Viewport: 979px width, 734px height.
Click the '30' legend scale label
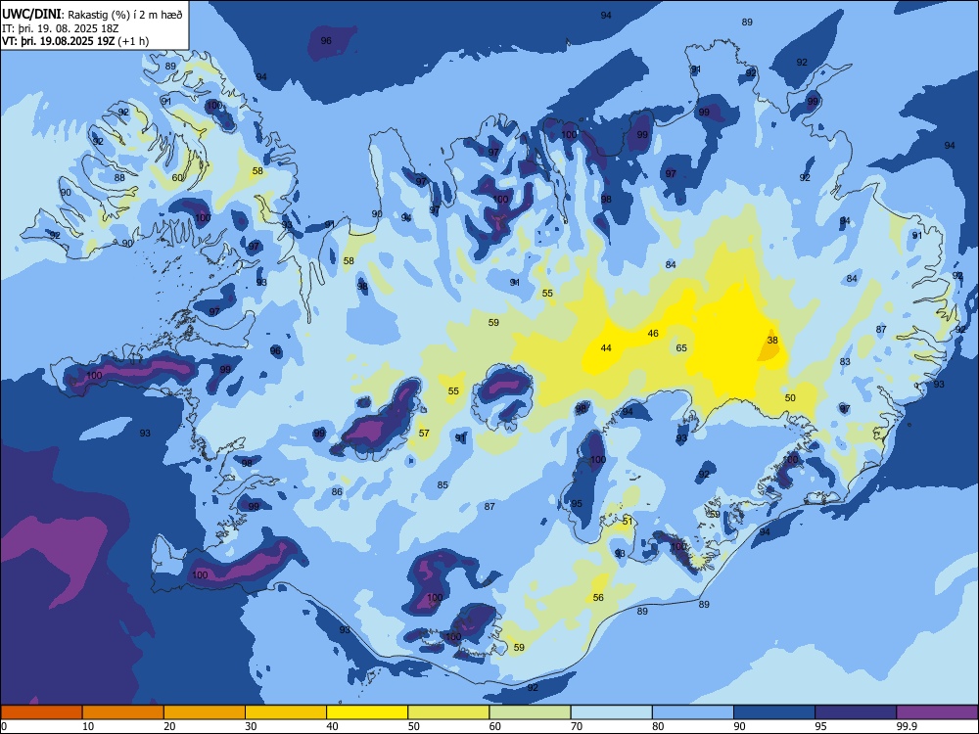click(x=251, y=726)
